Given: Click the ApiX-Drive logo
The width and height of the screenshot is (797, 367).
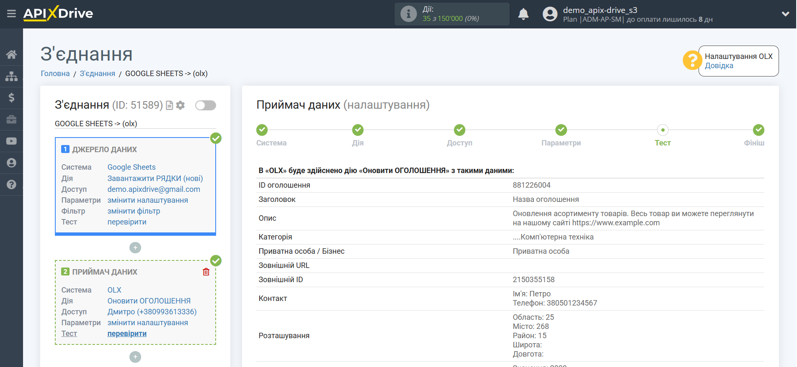Looking at the screenshot, I should (x=58, y=13).
